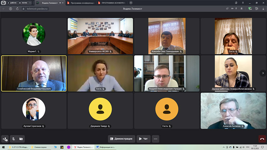Image resolution: width=267 pixels, height=150 pixels.
Task: Show next page of participants arrow
Action: coord(262,73)
